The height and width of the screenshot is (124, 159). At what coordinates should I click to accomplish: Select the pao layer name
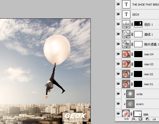coord(146,114)
